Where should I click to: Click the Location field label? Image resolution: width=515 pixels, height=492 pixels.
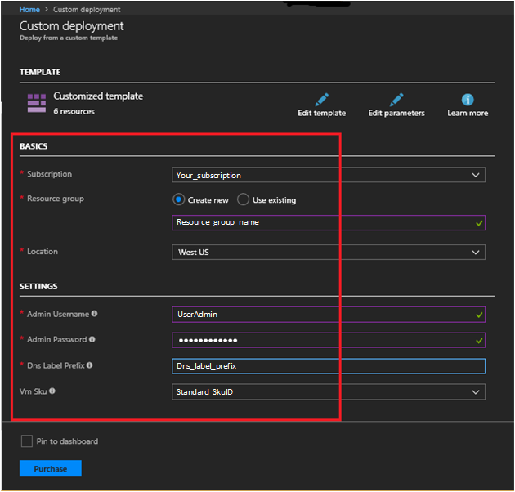pos(43,251)
